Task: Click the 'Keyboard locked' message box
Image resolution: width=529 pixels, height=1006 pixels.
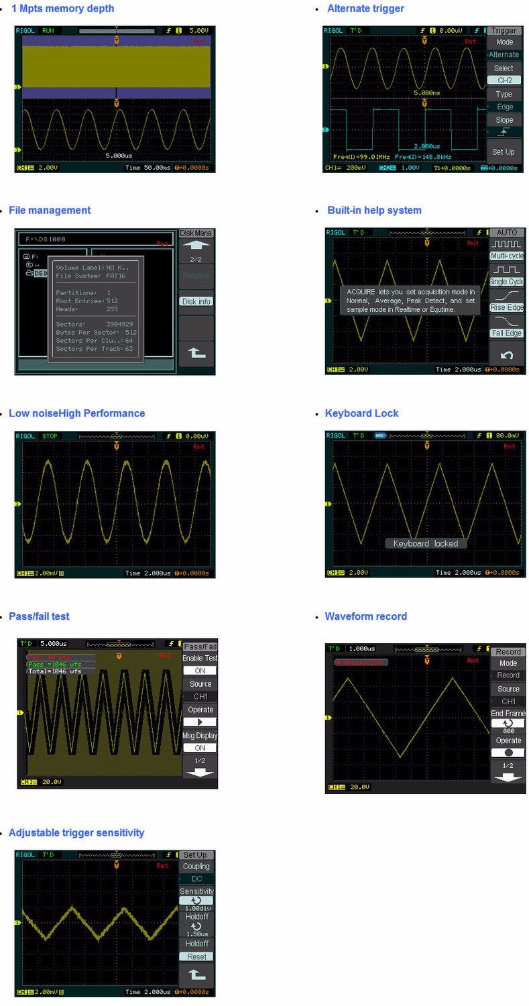Action: click(x=426, y=543)
